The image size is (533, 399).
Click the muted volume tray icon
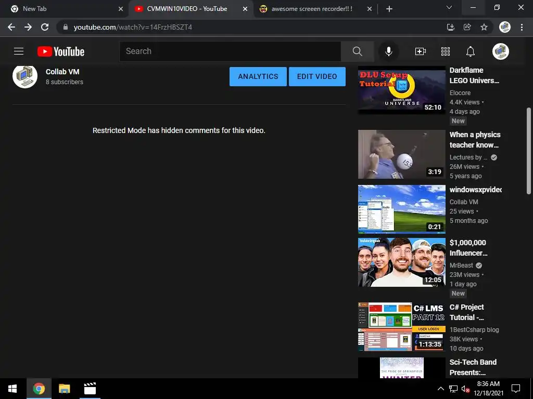pyautogui.click(x=465, y=389)
